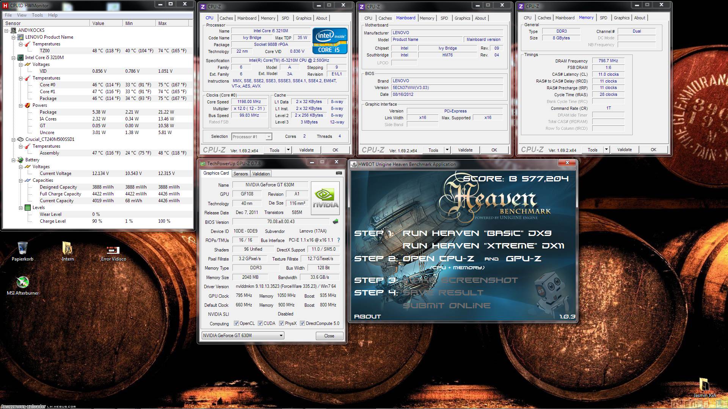Click the Close button in GPU-Z

tap(329, 336)
